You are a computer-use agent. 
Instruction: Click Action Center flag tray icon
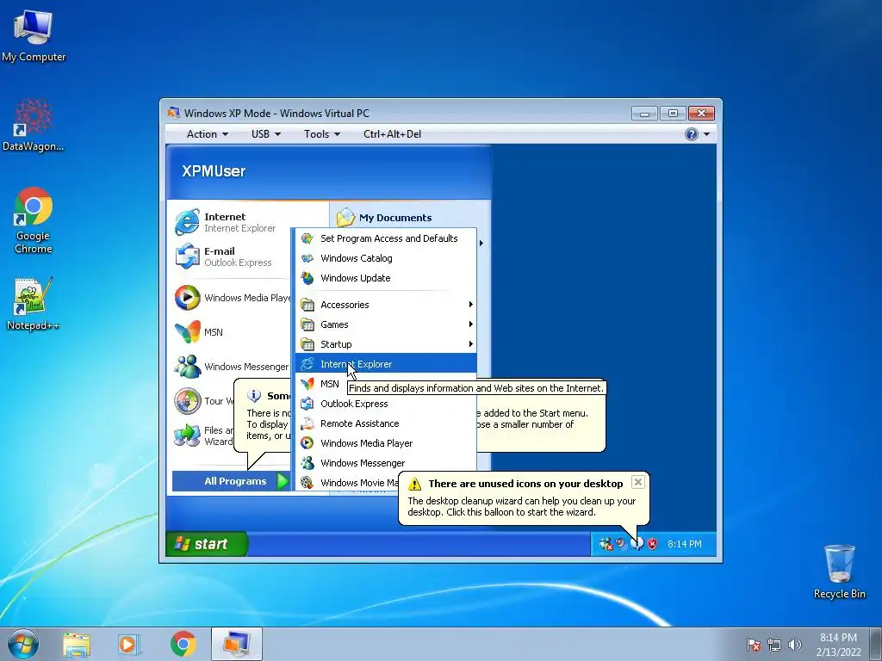point(754,645)
